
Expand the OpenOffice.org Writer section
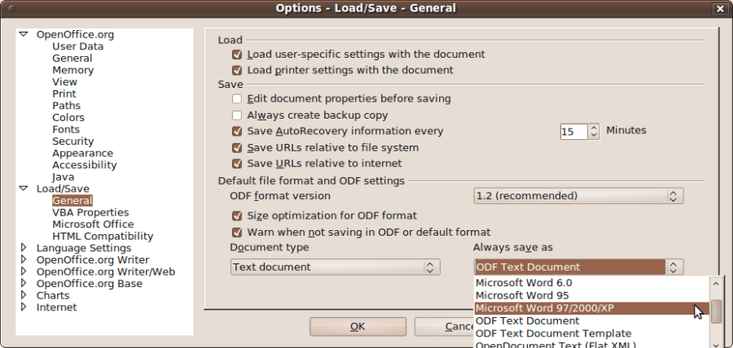tap(23, 260)
